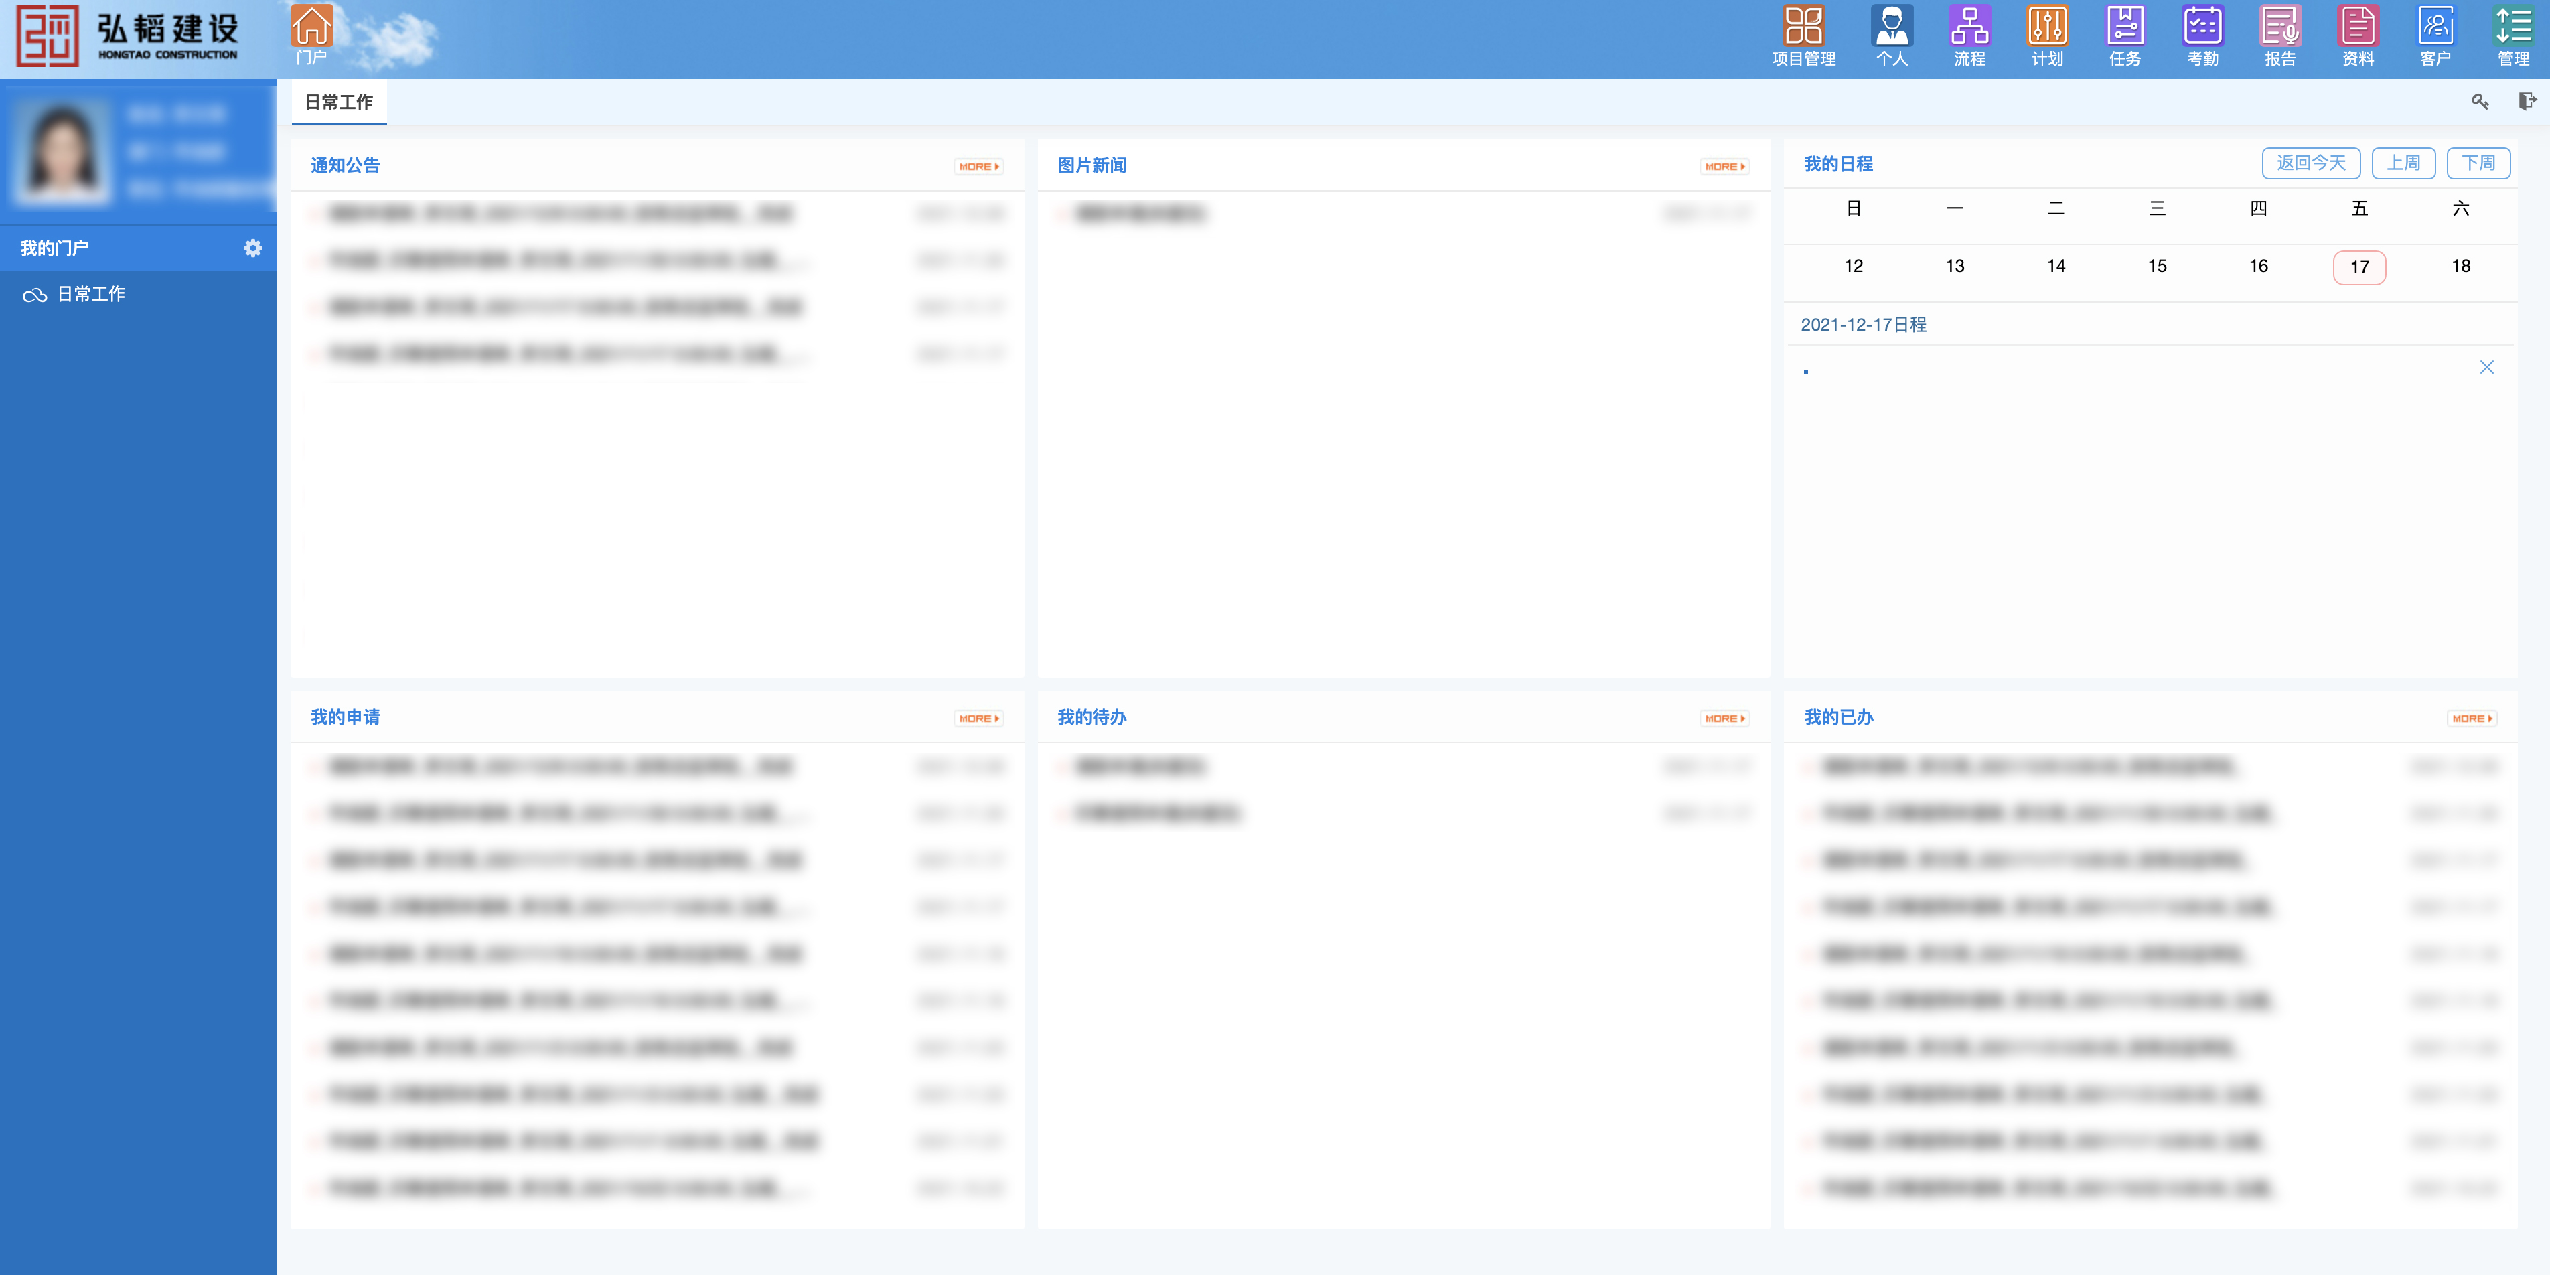Select day 12 in calendar

click(x=1853, y=267)
